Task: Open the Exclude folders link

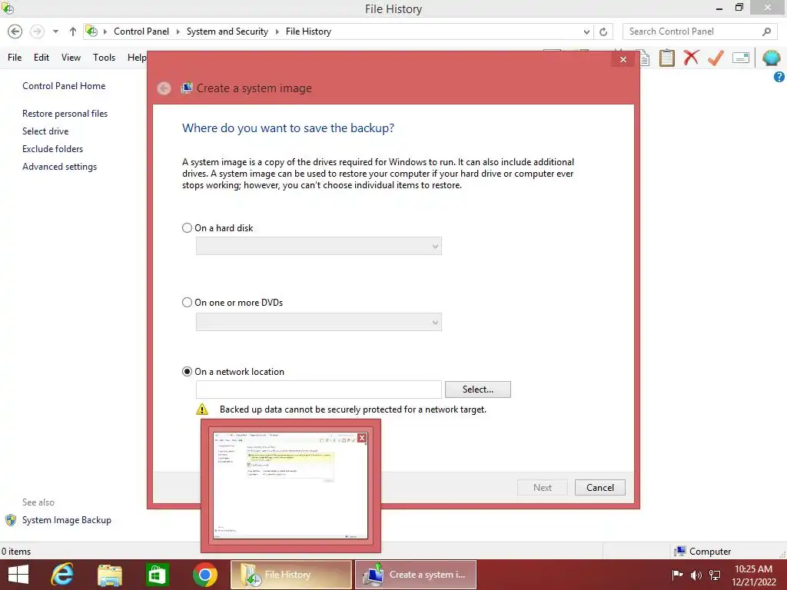Action: [52, 148]
